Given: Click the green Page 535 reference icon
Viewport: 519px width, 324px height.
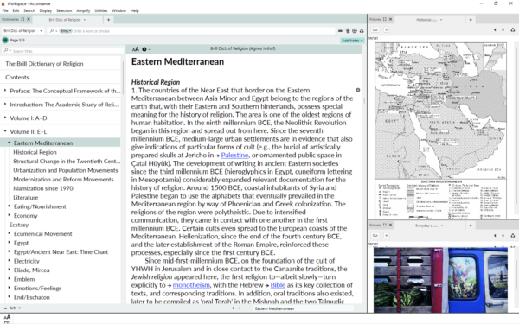Looking at the screenshot, I should (x=5, y=40).
